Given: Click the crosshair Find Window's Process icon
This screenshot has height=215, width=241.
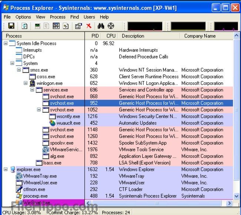Looking at the screenshot, I should (x=111, y=26).
